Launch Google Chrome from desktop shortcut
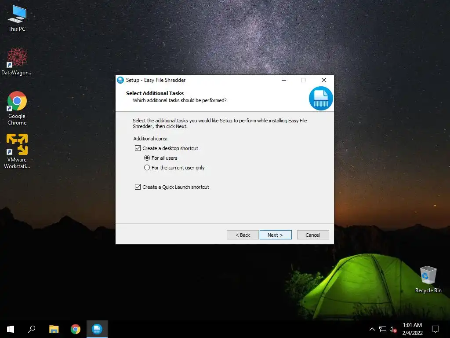This screenshot has width=450, height=338. click(x=17, y=108)
